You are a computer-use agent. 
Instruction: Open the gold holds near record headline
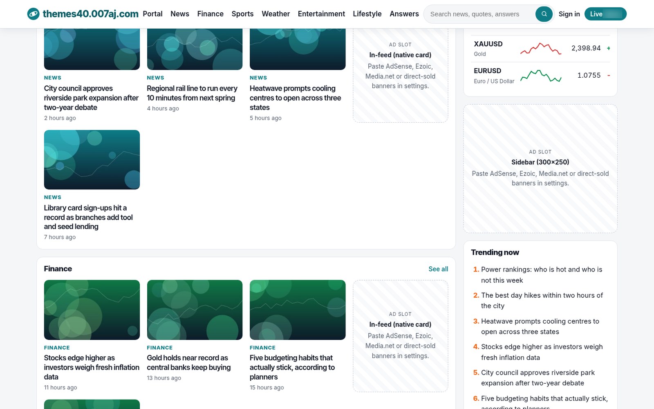[x=189, y=363]
